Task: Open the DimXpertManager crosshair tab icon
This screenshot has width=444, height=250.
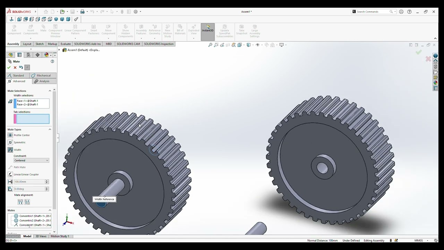Action: 37,55
